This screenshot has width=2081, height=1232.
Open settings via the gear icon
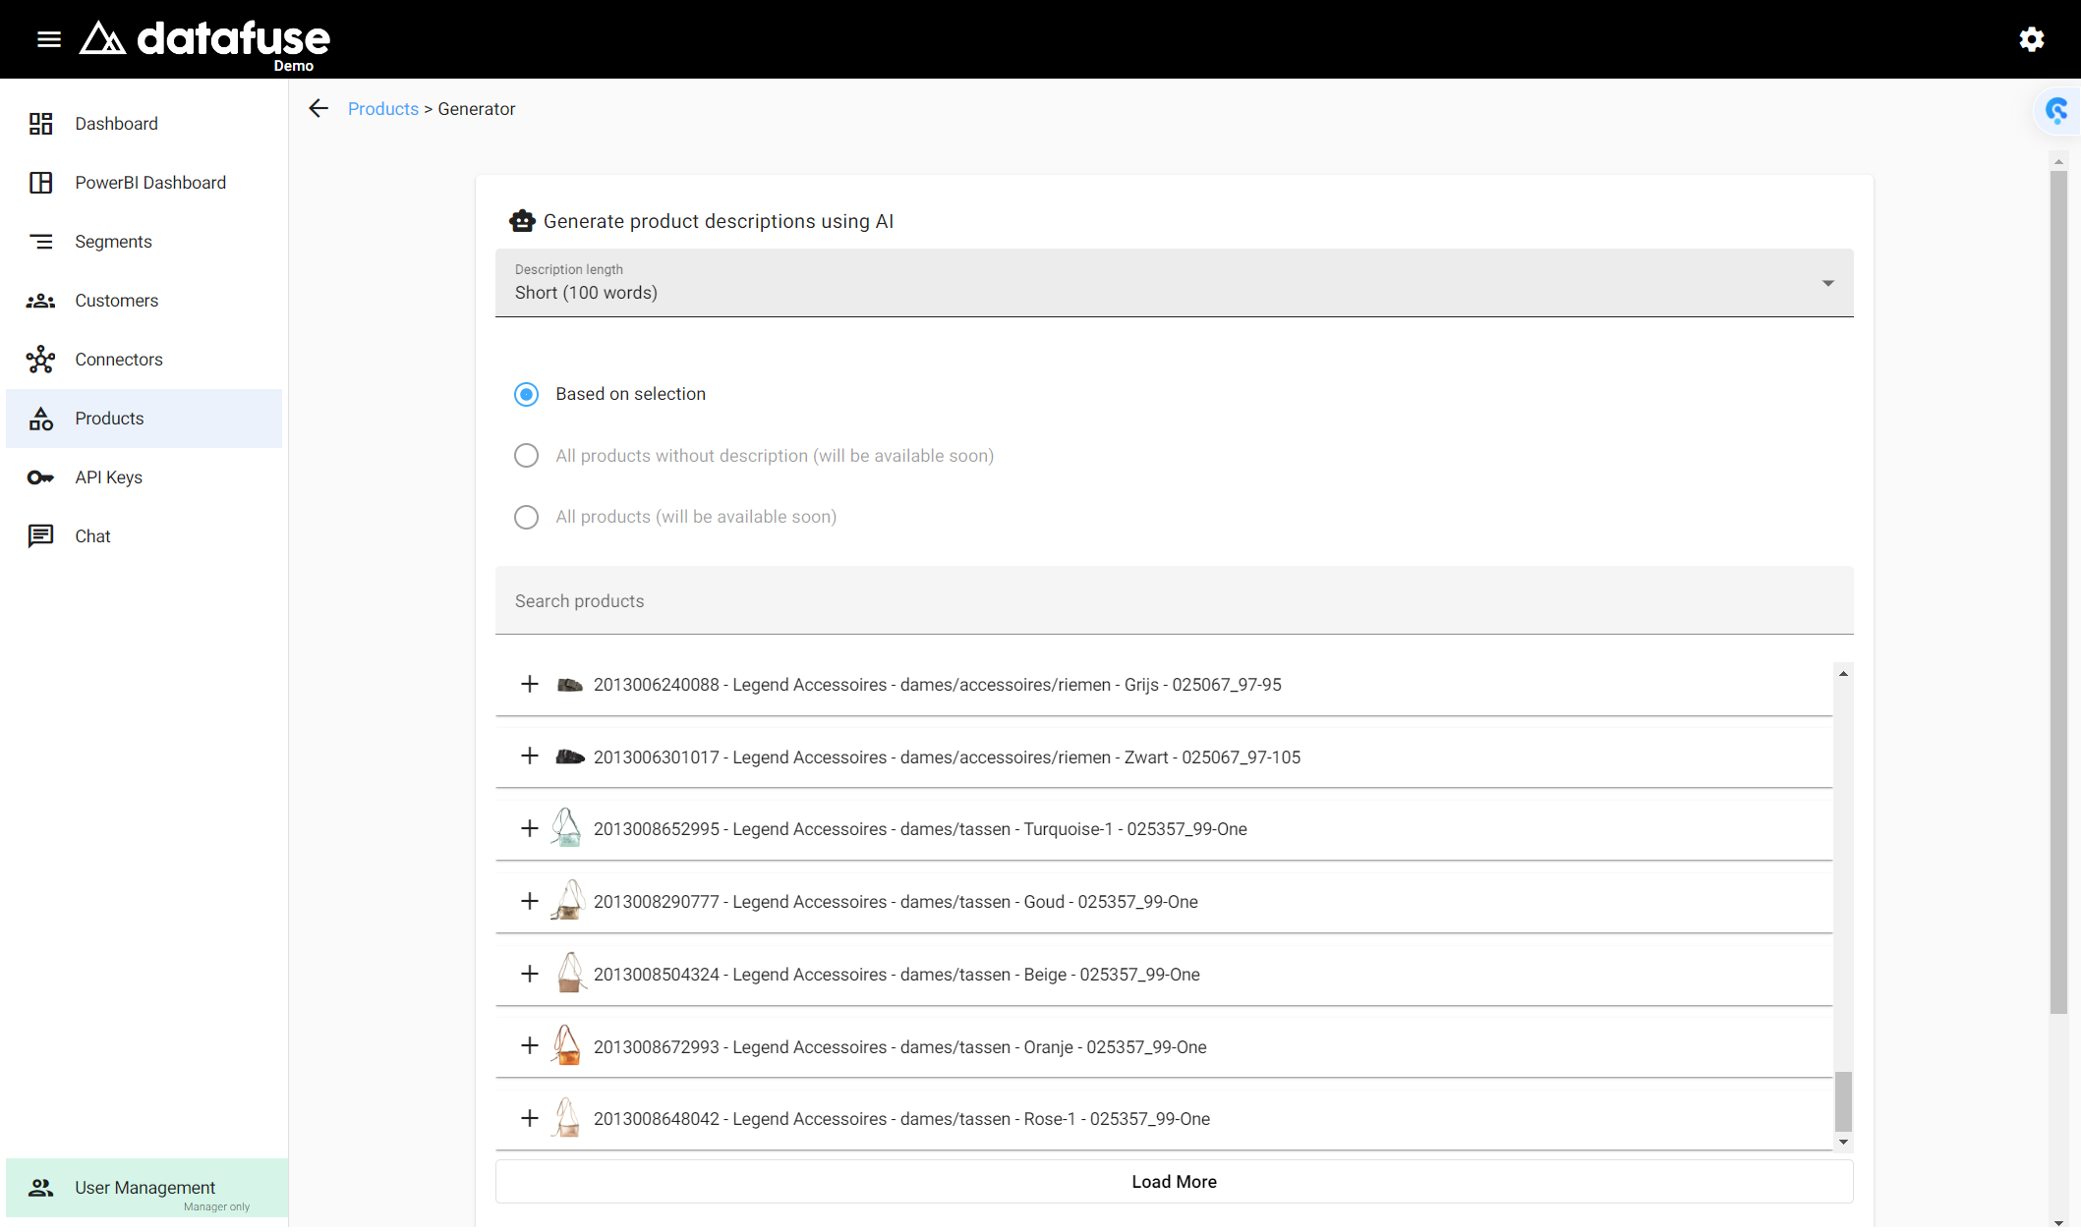(2032, 39)
